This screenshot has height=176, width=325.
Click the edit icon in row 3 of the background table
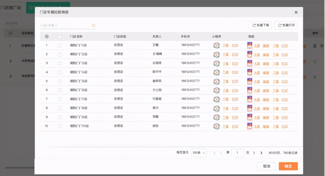pos(315,77)
